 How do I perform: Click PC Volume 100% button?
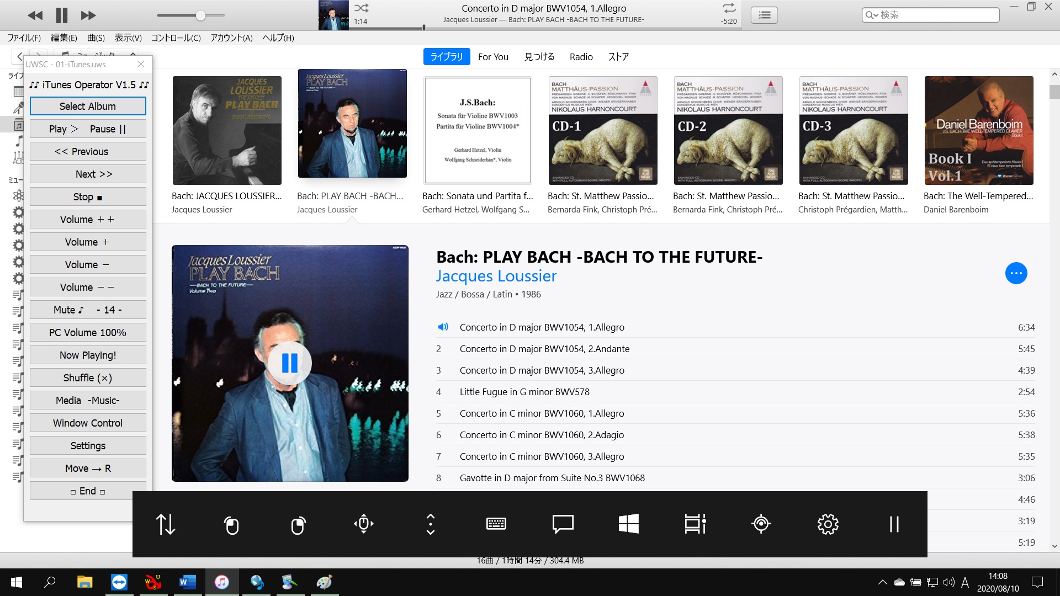tap(88, 332)
